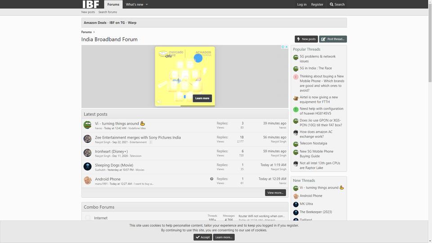
Task: Click havoc's avatar on Vi thread
Action: pos(88,125)
